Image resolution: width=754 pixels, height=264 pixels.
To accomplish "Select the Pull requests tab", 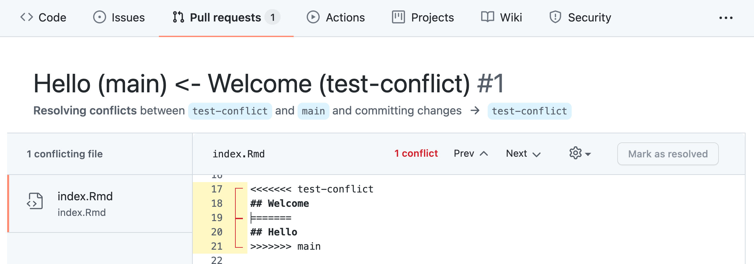I will [x=226, y=18].
